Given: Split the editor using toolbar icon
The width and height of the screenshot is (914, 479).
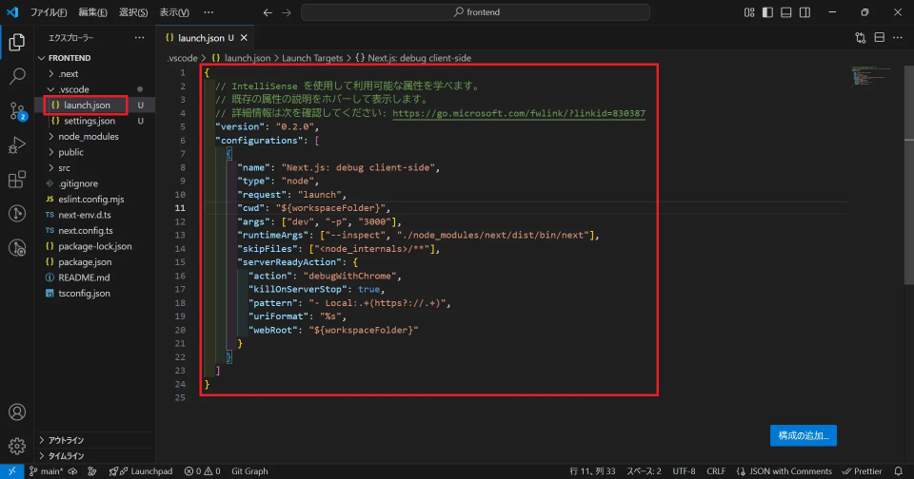Looking at the screenshot, I should 880,38.
